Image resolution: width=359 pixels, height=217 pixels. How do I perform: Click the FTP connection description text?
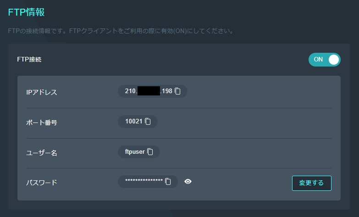coord(121,32)
